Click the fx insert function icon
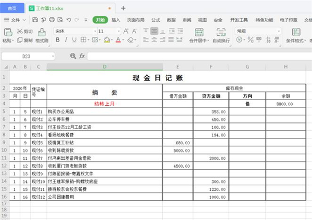Screen dimensions: 312x220 point(82,56)
